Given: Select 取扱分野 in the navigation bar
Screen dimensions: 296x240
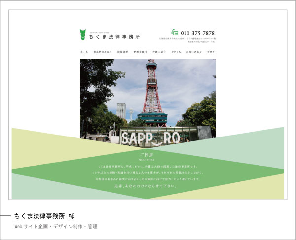Looking at the screenshot, I should tap(122, 52).
